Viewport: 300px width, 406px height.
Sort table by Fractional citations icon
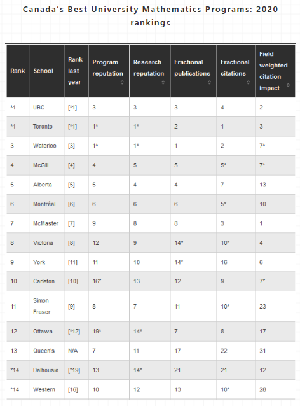248,82
